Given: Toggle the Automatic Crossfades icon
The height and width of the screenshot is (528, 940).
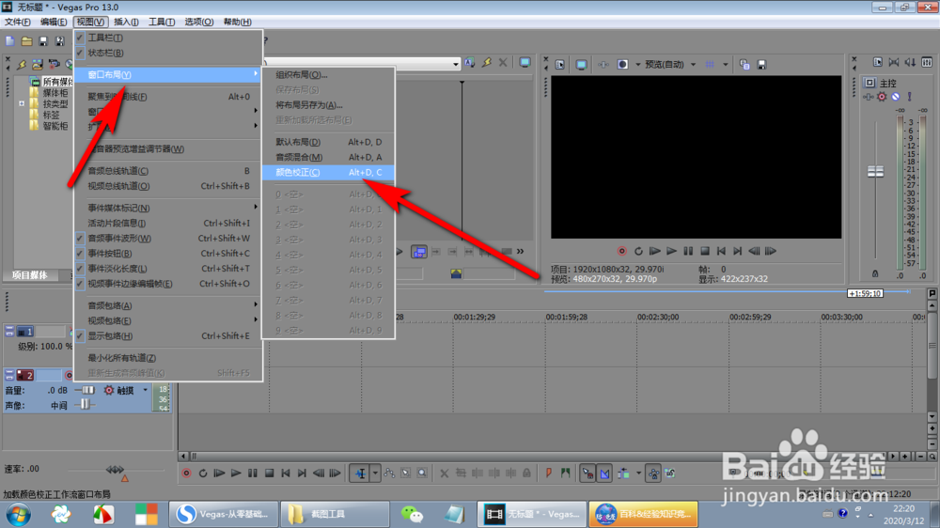Looking at the screenshot, I should [604, 474].
